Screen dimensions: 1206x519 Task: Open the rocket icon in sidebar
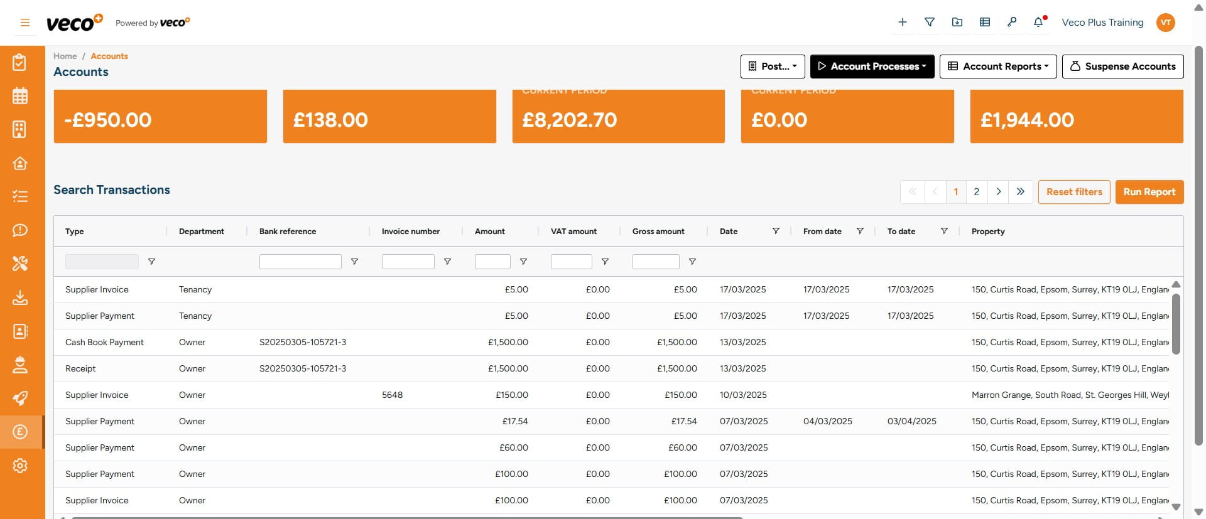pos(20,399)
